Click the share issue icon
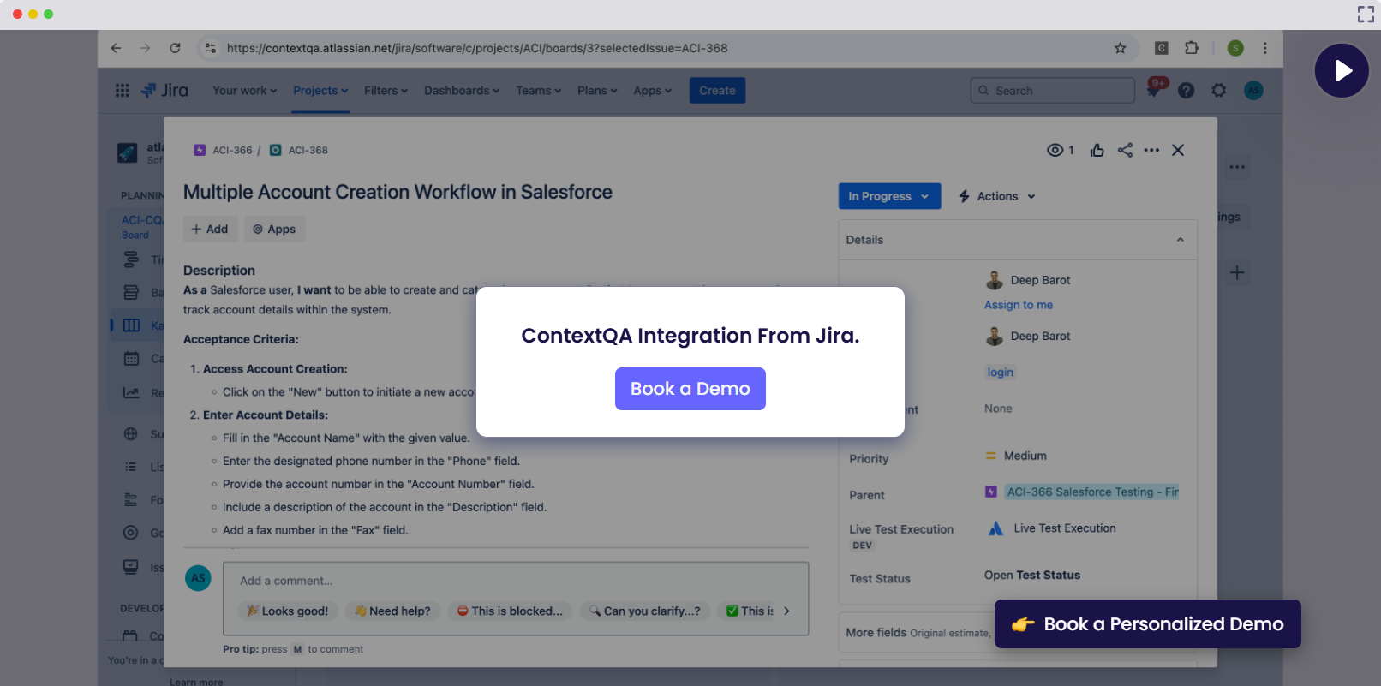The image size is (1381, 686). pyautogui.click(x=1125, y=150)
